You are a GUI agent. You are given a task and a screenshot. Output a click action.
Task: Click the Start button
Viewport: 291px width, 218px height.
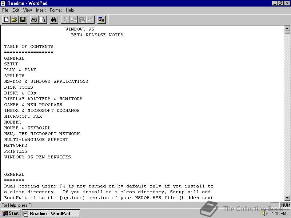(x=11, y=213)
